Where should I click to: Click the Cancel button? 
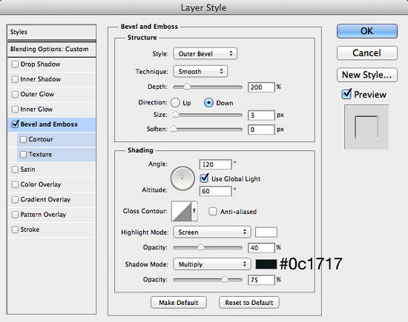(x=367, y=53)
